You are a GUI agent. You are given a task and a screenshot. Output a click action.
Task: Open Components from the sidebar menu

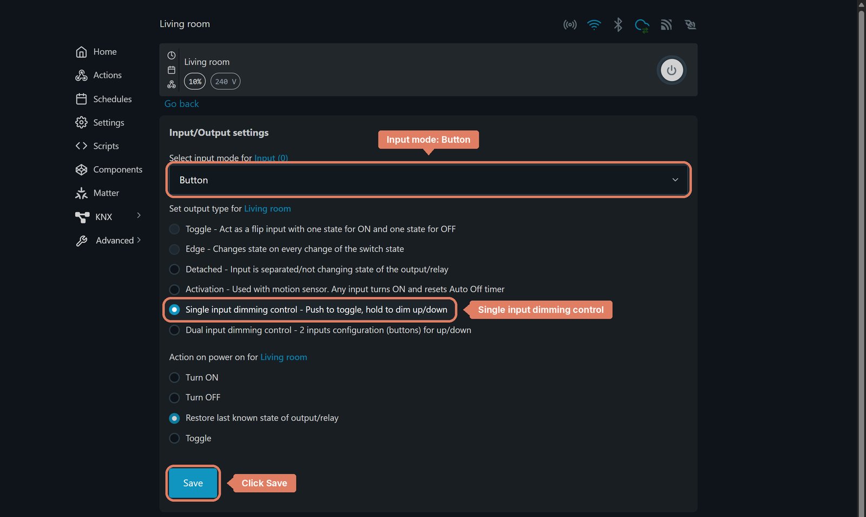point(117,169)
